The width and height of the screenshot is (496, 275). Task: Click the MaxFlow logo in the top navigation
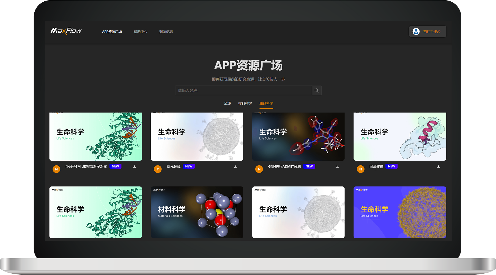pos(66,31)
